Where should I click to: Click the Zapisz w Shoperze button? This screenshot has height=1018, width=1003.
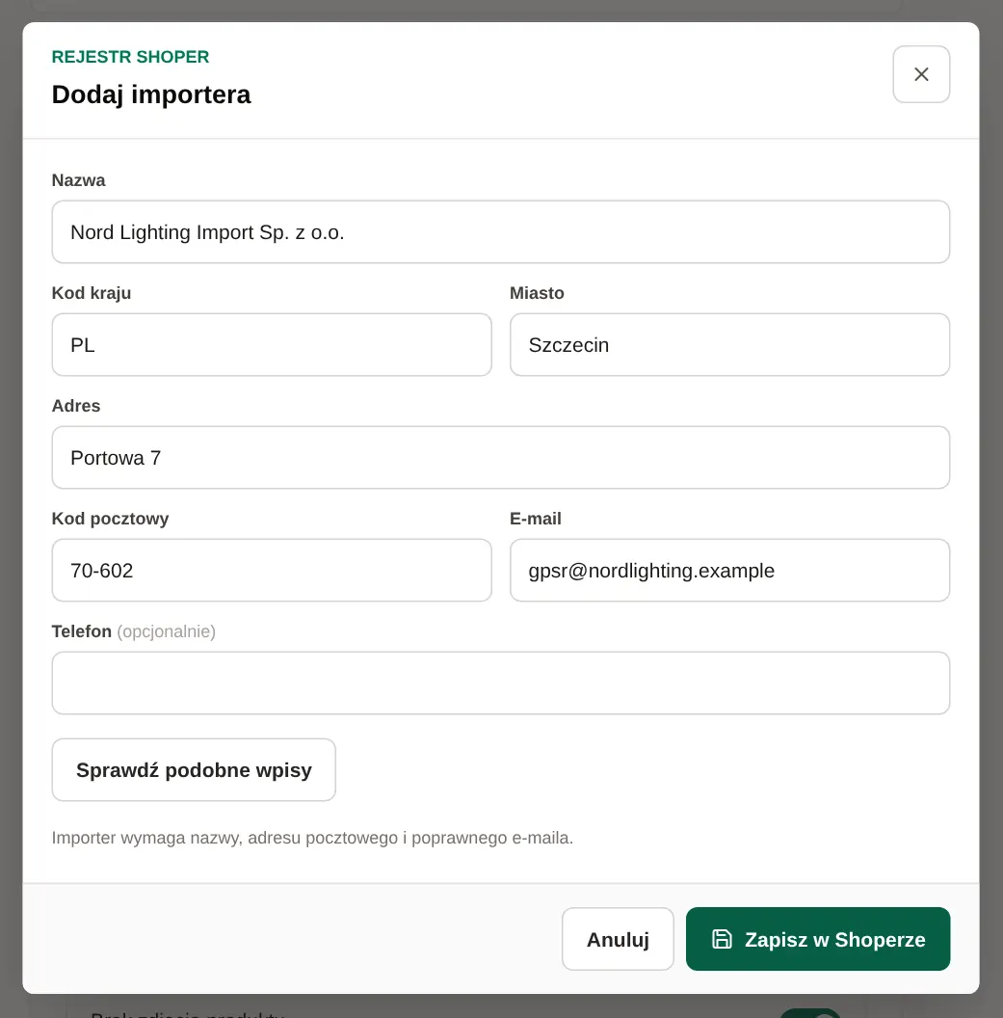point(817,939)
